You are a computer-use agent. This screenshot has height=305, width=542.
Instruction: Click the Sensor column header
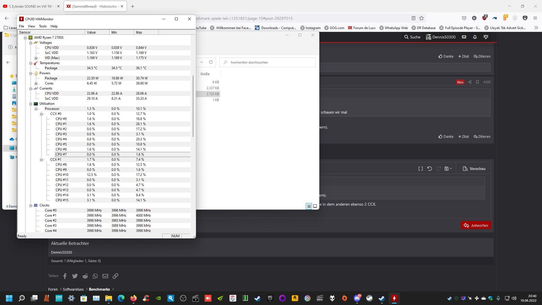pos(51,32)
